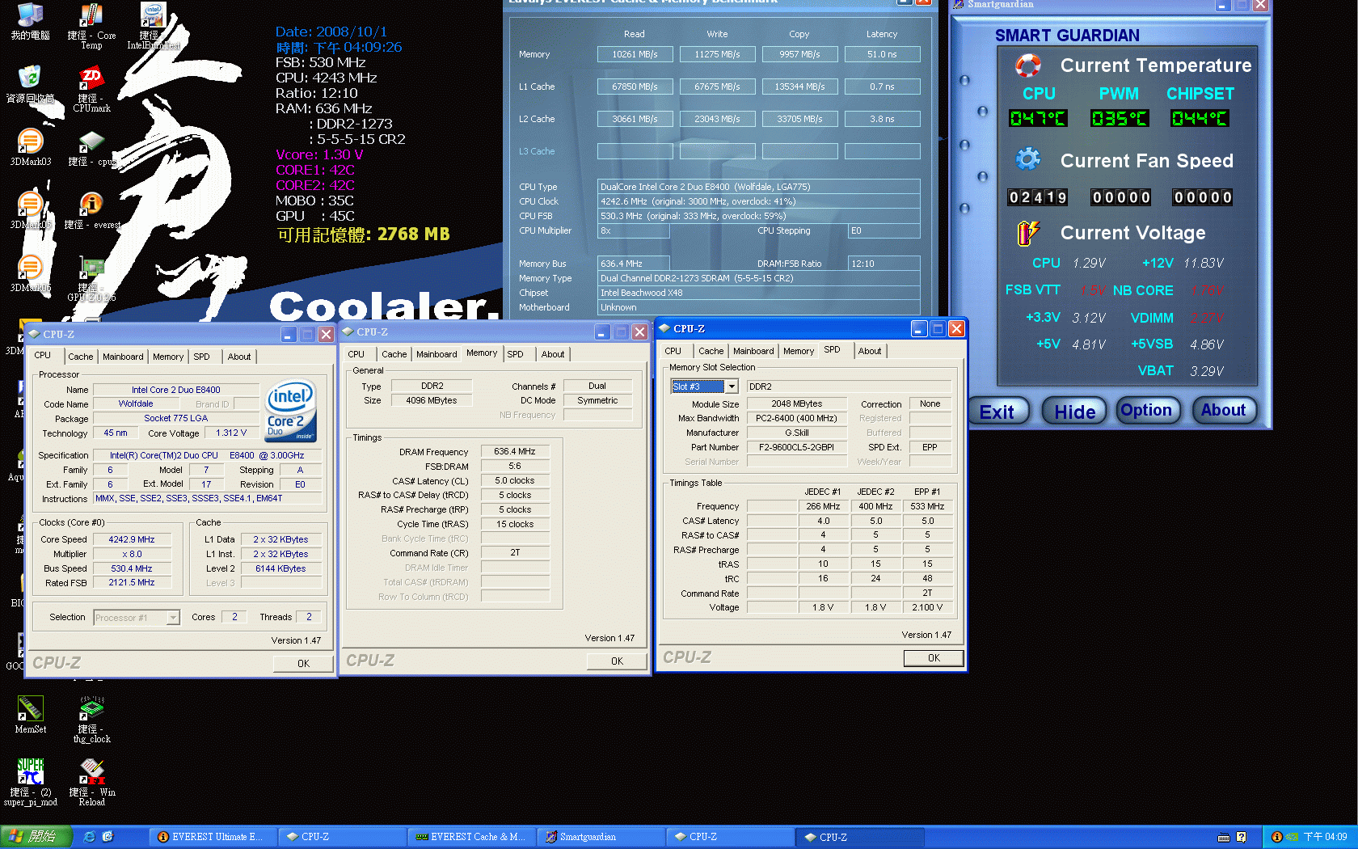Click the Hide button in Smart Guardian
Viewport: 1358px width, 849px height.
tap(1074, 412)
